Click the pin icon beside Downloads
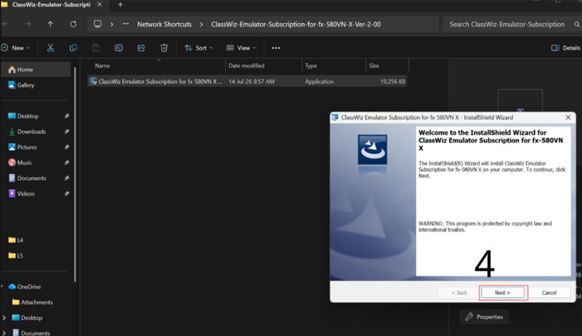This screenshot has width=582, height=336. [66, 132]
